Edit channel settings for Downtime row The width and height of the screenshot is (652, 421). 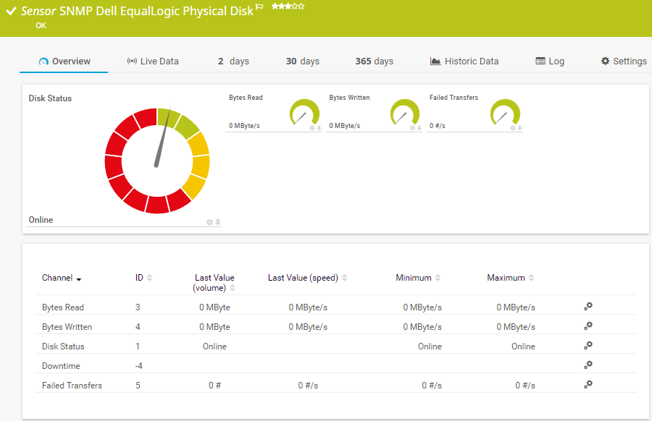point(588,365)
